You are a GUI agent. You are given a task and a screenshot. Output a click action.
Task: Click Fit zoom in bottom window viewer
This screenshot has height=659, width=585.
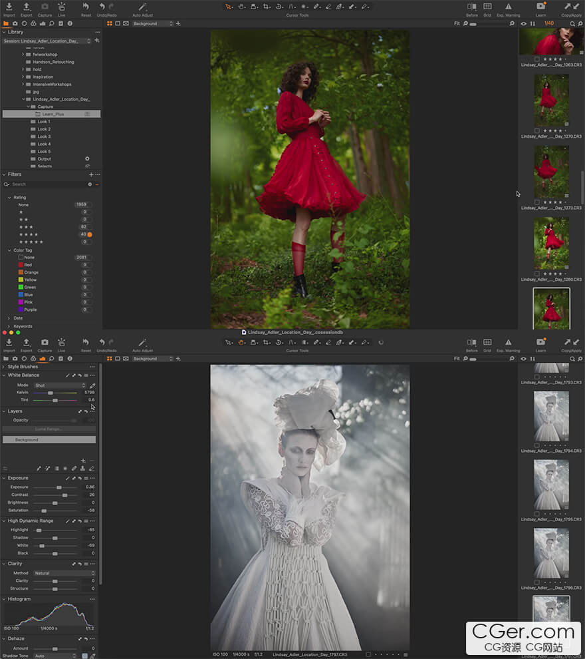457,359
